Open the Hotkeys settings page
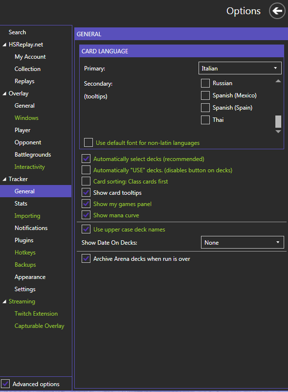The image size is (288, 392). (25, 252)
